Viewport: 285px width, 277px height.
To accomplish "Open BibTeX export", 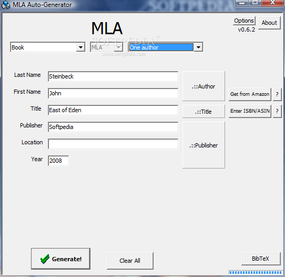I will click(x=261, y=259).
